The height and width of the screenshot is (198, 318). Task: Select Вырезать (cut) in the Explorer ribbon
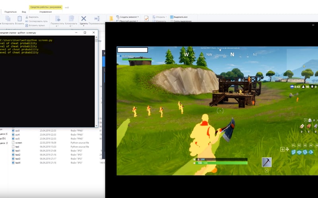[32, 17]
